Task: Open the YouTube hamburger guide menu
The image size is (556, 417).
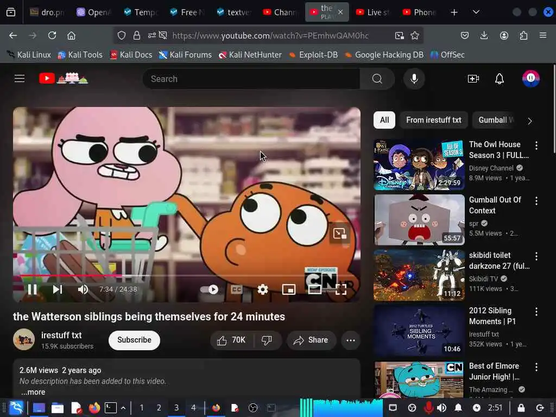Action: pyautogui.click(x=20, y=78)
